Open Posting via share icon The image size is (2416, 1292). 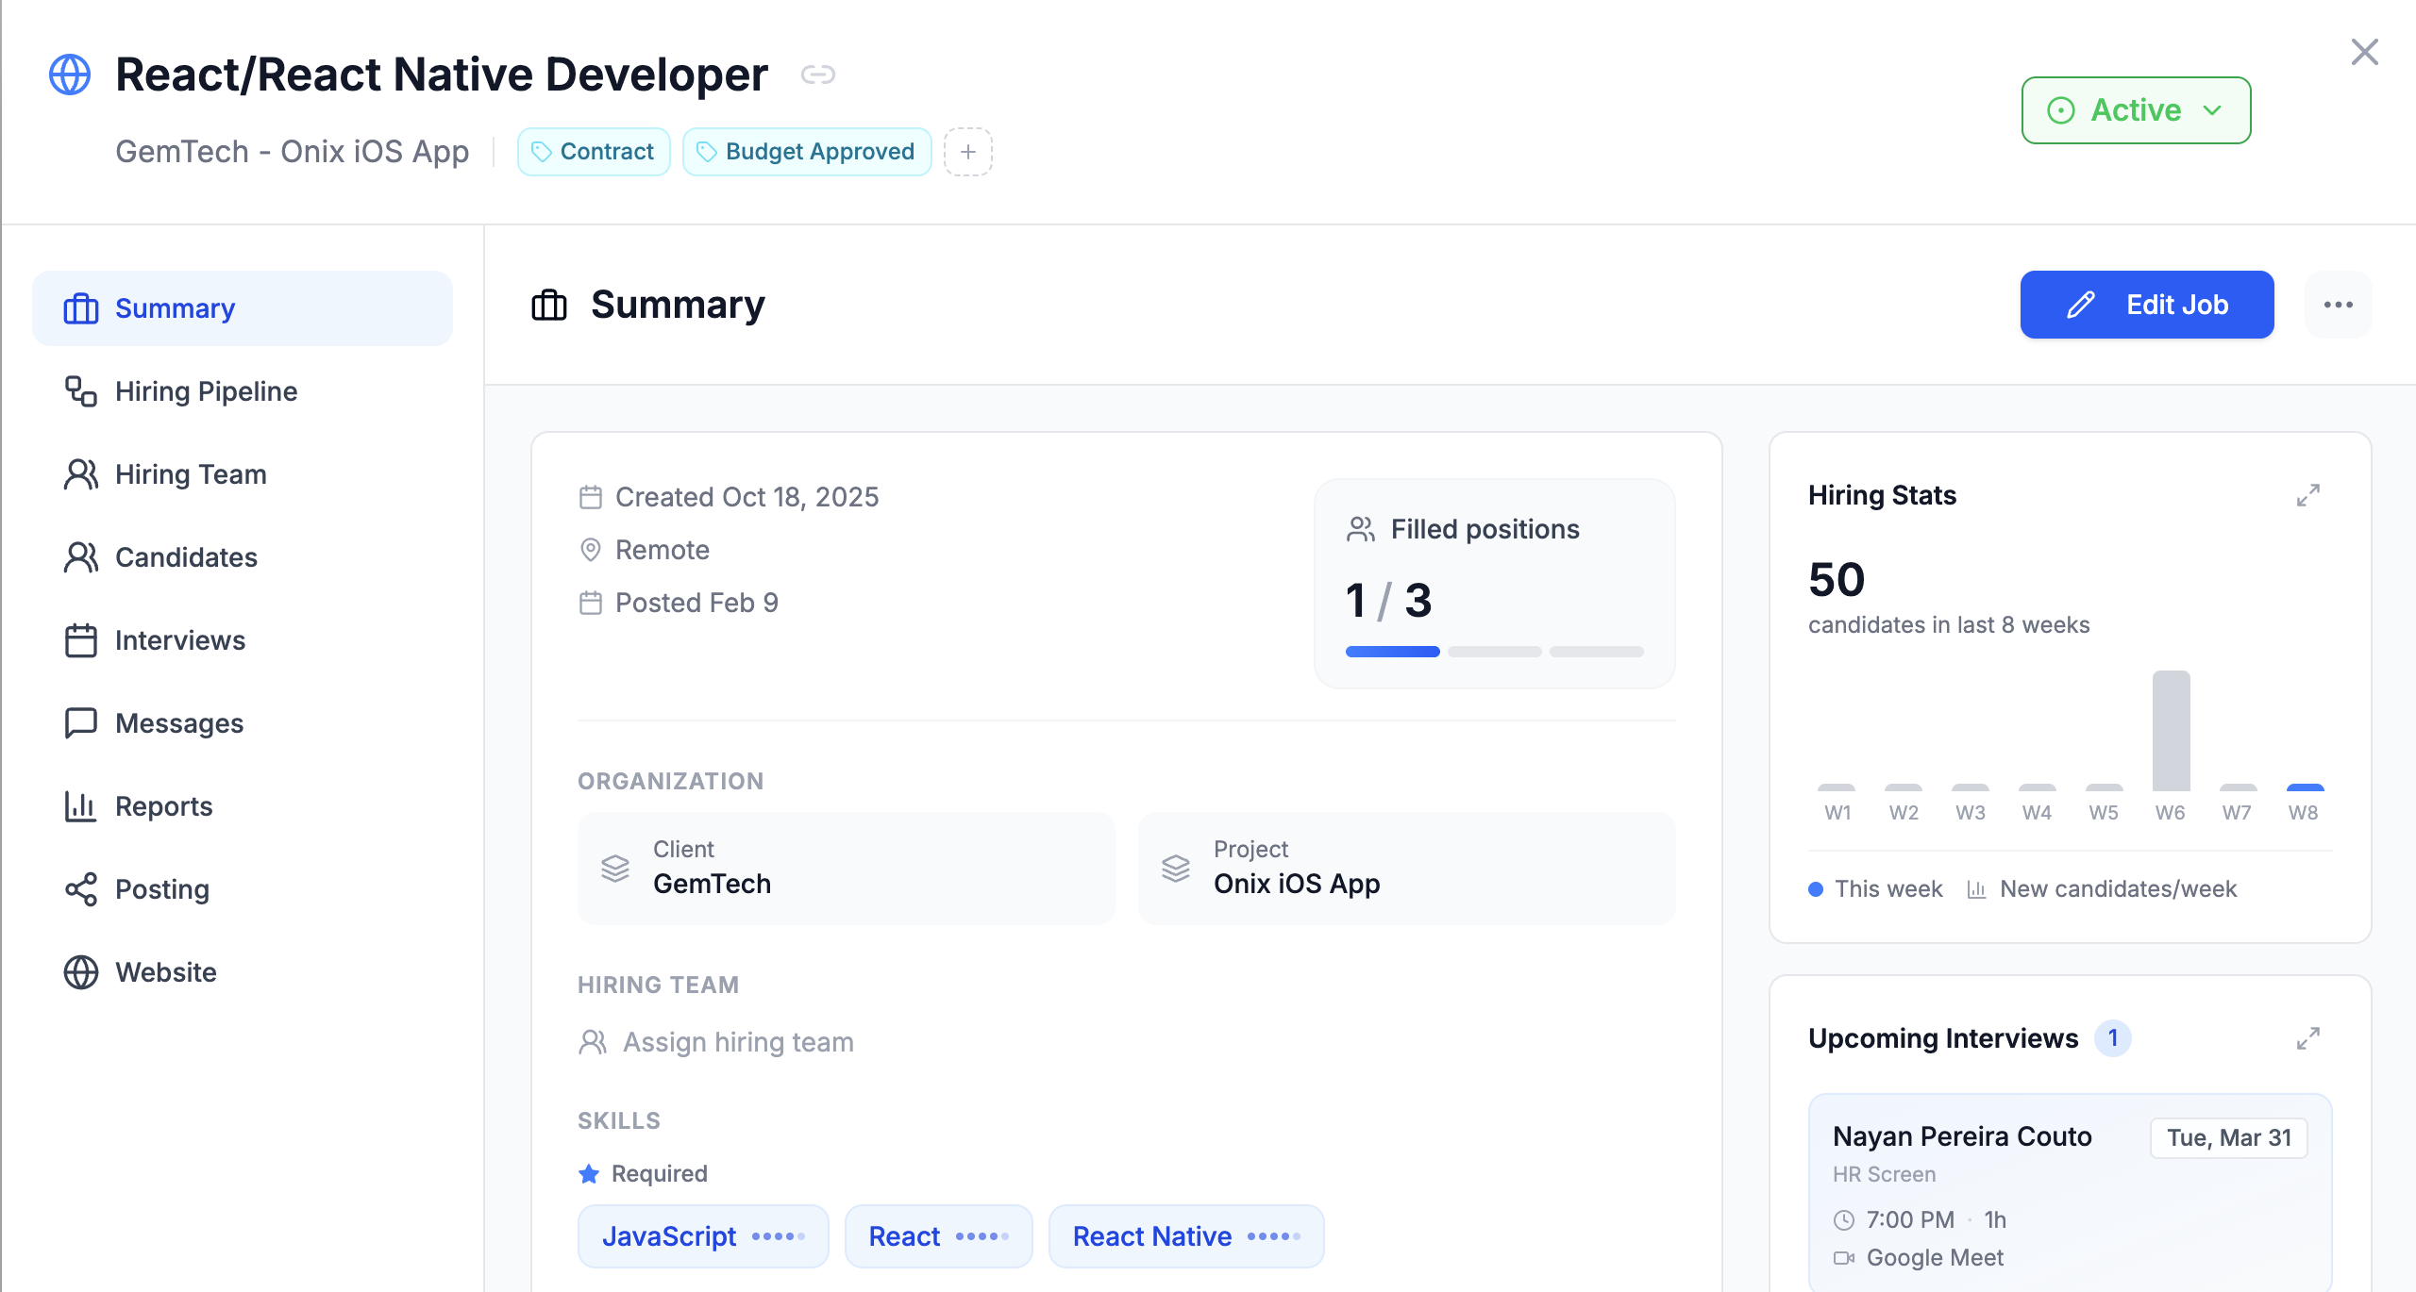81,889
